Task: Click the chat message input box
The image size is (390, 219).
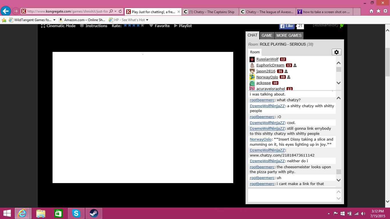Action: point(292,195)
